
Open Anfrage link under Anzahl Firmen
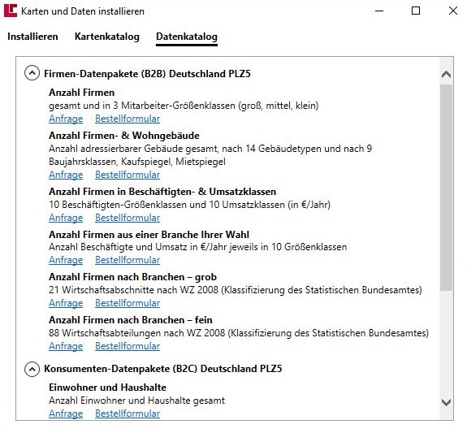pyautogui.click(x=66, y=119)
